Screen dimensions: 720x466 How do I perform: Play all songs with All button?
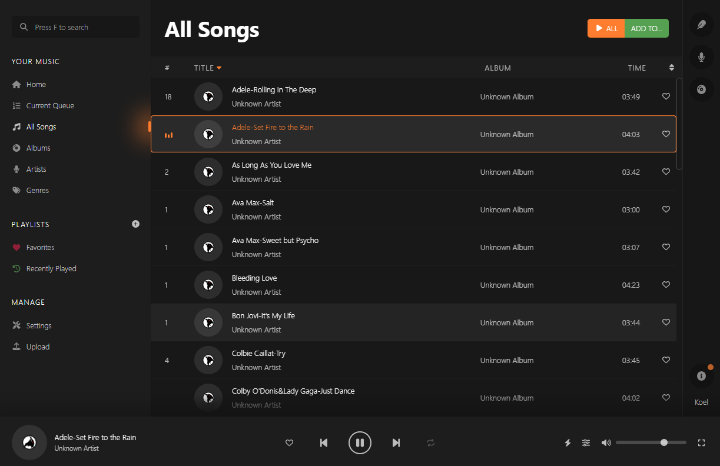click(606, 28)
